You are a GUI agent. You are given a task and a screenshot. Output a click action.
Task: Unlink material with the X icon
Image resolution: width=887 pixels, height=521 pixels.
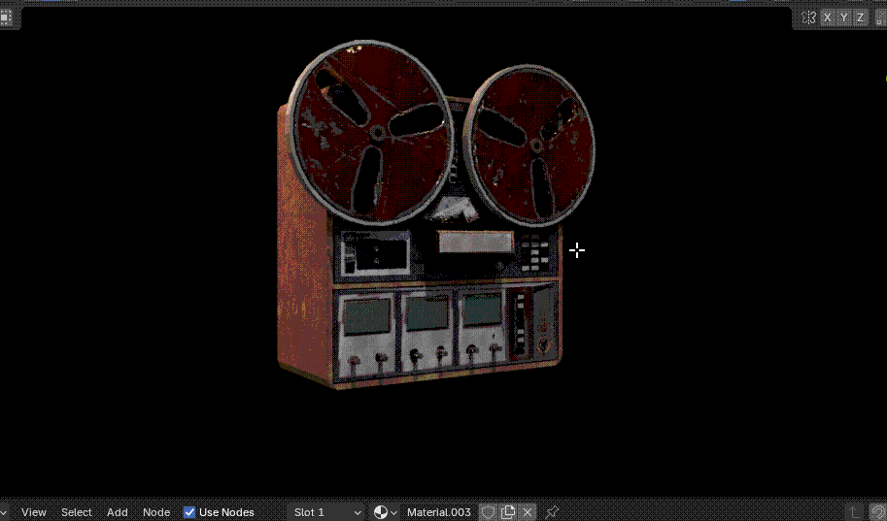pyautogui.click(x=528, y=512)
